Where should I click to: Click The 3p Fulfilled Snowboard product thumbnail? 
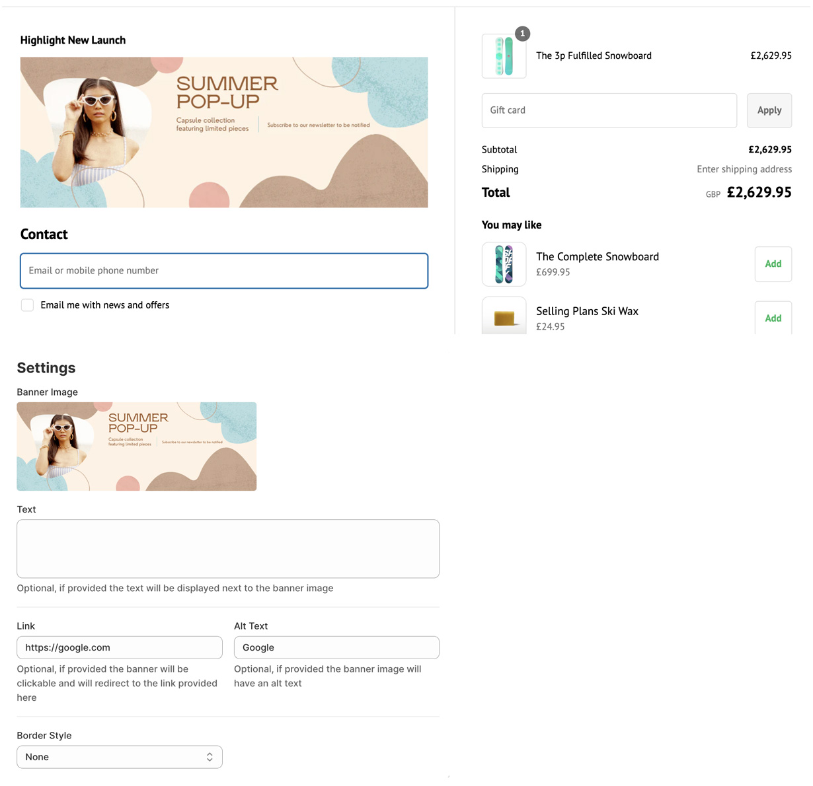click(504, 56)
